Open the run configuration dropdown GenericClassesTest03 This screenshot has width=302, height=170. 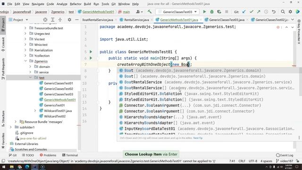[177, 12]
